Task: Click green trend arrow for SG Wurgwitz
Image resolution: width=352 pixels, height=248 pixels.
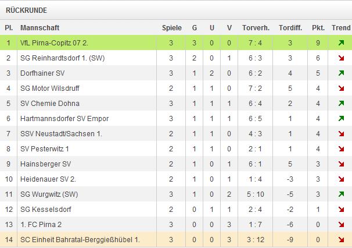Action: click(x=341, y=194)
